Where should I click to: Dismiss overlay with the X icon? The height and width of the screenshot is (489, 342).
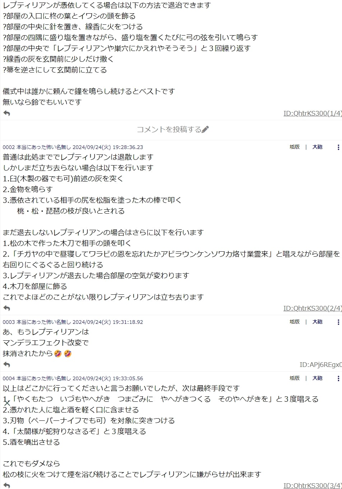(x=7, y=403)
